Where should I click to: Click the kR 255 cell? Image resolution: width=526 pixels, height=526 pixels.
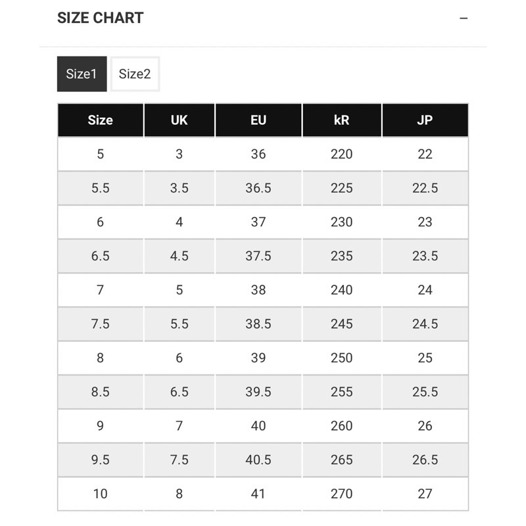click(x=342, y=393)
